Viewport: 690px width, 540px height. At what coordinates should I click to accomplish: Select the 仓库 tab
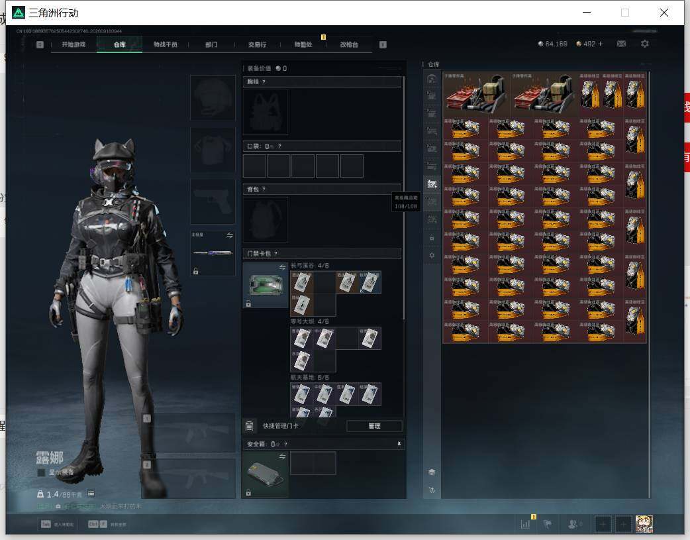120,44
